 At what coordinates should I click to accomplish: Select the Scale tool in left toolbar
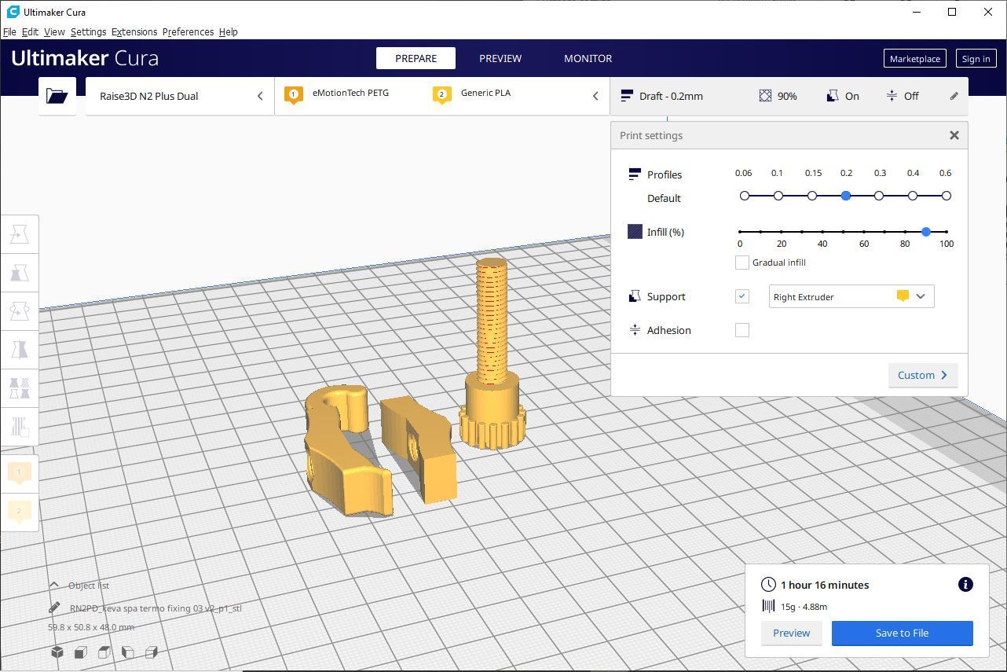point(20,273)
